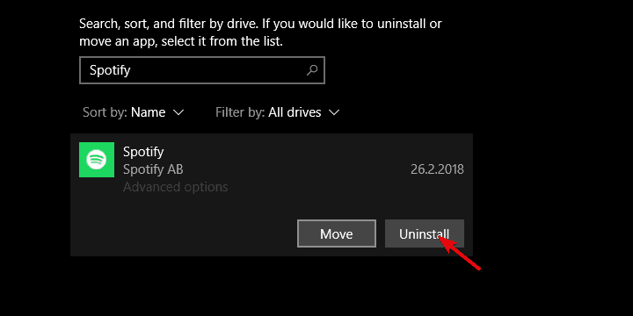This screenshot has width=633, height=316.
Task: Open the All drives filter dropdown
Action: pyautogui.click(x=277, y=112)
